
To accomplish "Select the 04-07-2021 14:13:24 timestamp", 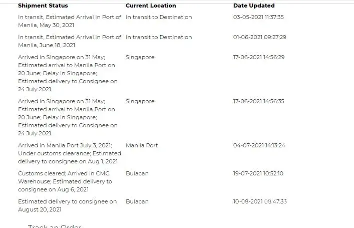I will click(x=259, y=145).
